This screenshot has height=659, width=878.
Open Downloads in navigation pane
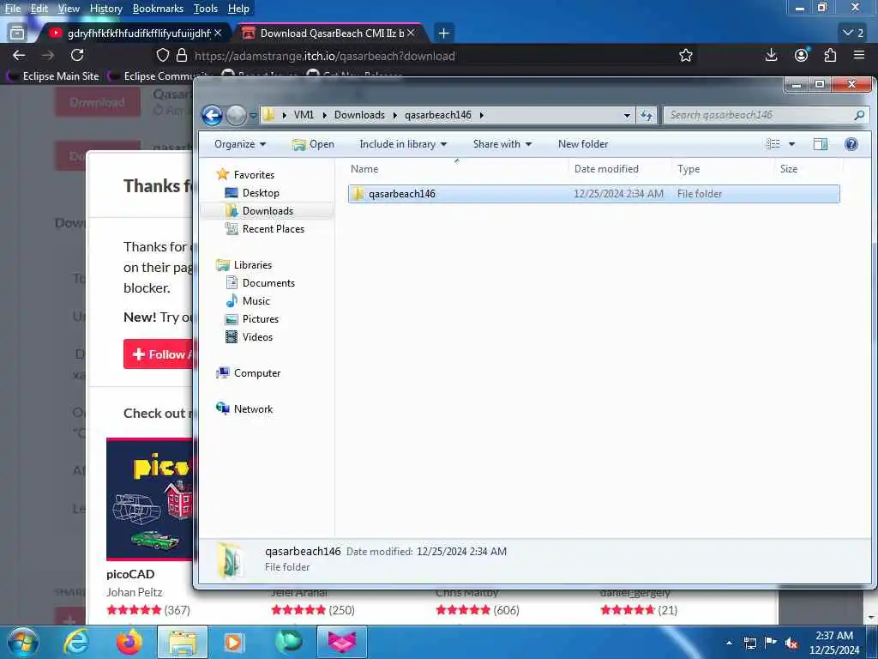[x=268, y=211]
